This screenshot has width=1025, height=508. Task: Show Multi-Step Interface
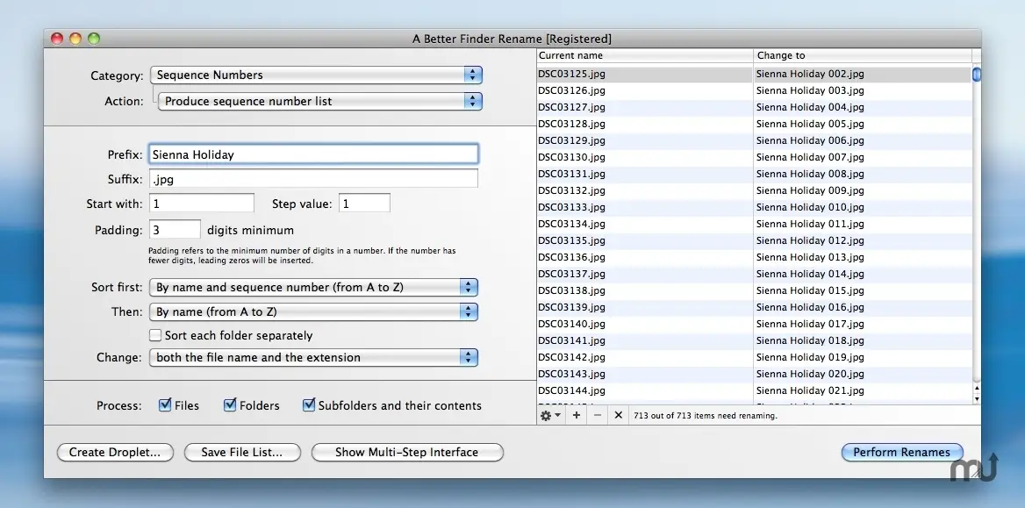pyautogui.click(x=406, y=452)
